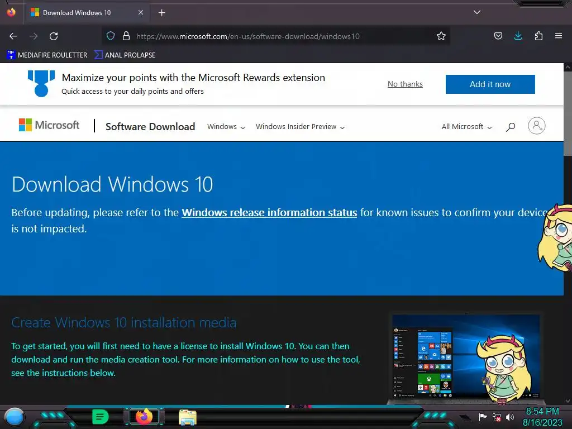Open the tracking protection shield icon
This screenshot has height=429, width=572.
tap(111, 36)
